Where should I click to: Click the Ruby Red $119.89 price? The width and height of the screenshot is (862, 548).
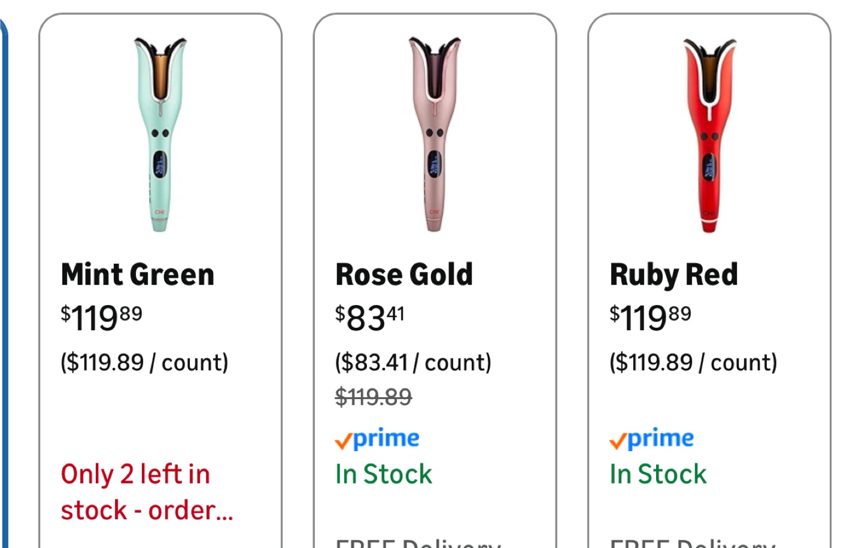point(650,317)
